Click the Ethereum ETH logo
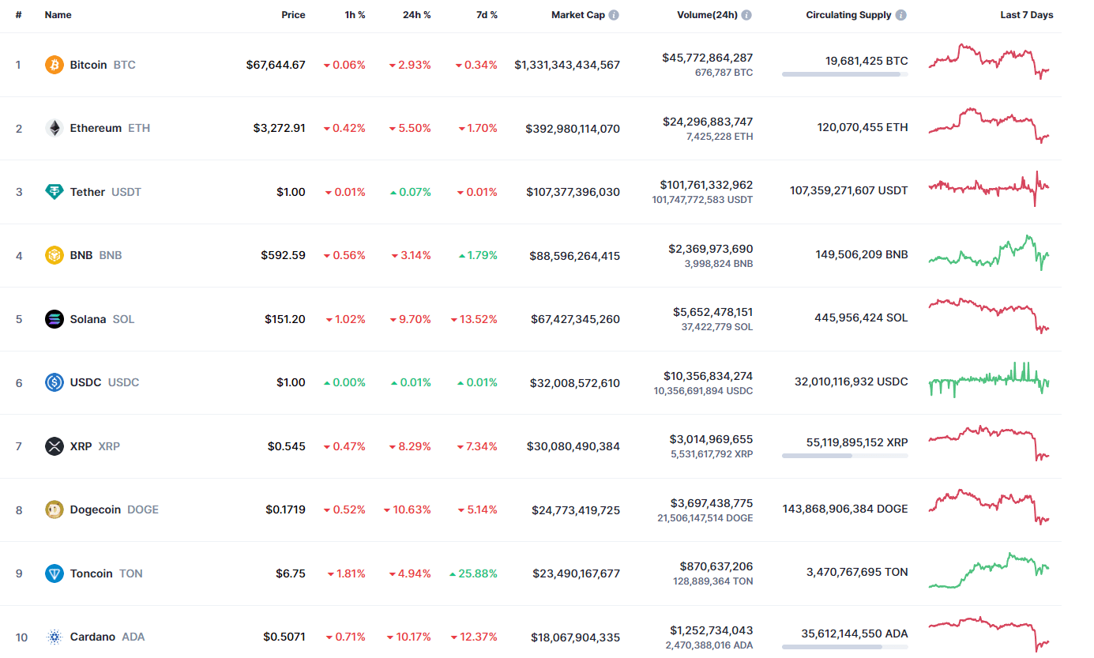1094x658 pixels. (x=53, y=128)
